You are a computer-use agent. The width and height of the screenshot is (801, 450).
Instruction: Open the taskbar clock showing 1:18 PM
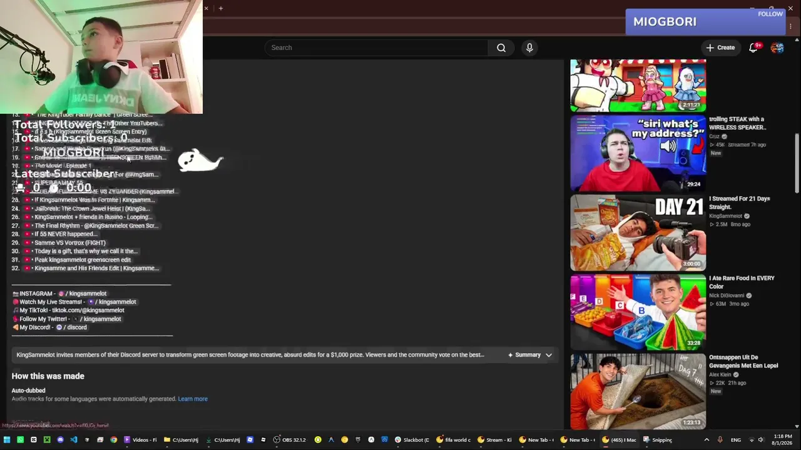pyautogui.click(x=783, y=440)
